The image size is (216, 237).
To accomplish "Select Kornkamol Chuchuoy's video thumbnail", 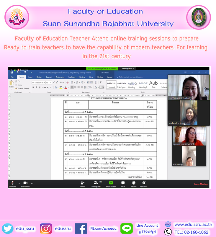I will tap(189, 87).
